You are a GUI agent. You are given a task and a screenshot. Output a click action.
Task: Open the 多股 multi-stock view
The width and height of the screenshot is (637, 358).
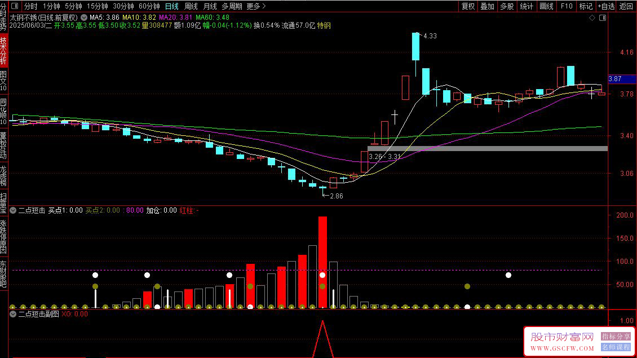pyautogui.click(x=507, y=6)
